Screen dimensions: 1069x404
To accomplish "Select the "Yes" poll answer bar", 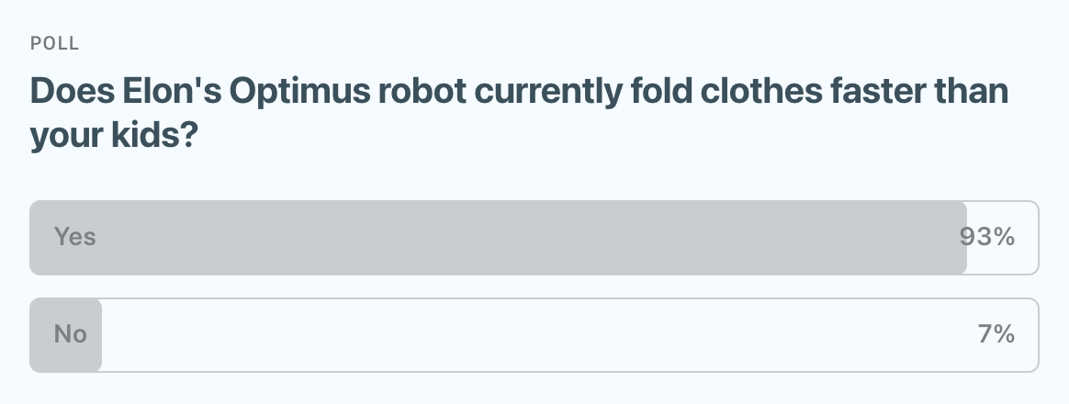I will [x=533, y=238].
